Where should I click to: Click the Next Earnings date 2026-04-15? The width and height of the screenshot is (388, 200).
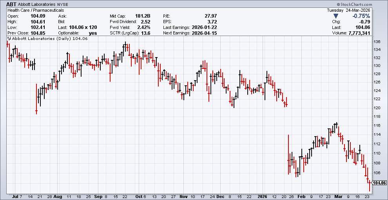pyautogui.click(x=205, y=33)
